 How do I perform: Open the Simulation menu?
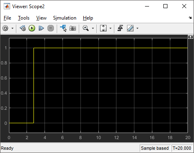65,18
